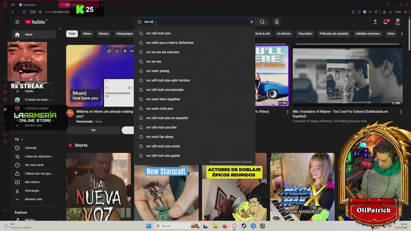Screen dimensions: 411x231
Task: Pick 'we will rock you remix' suggestion
Action: [x=195, y=146]
